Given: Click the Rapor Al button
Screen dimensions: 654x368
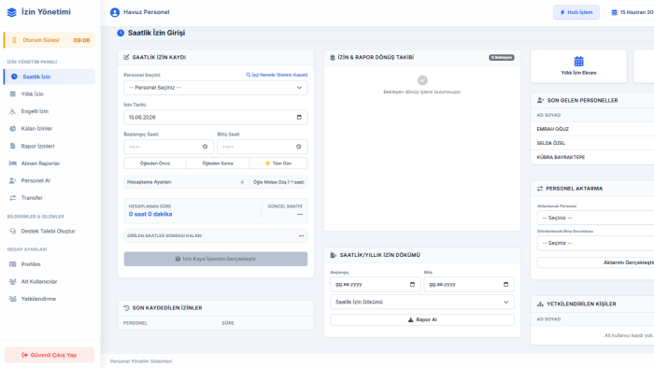Looking at the screenshot, I should coord(422,319).
